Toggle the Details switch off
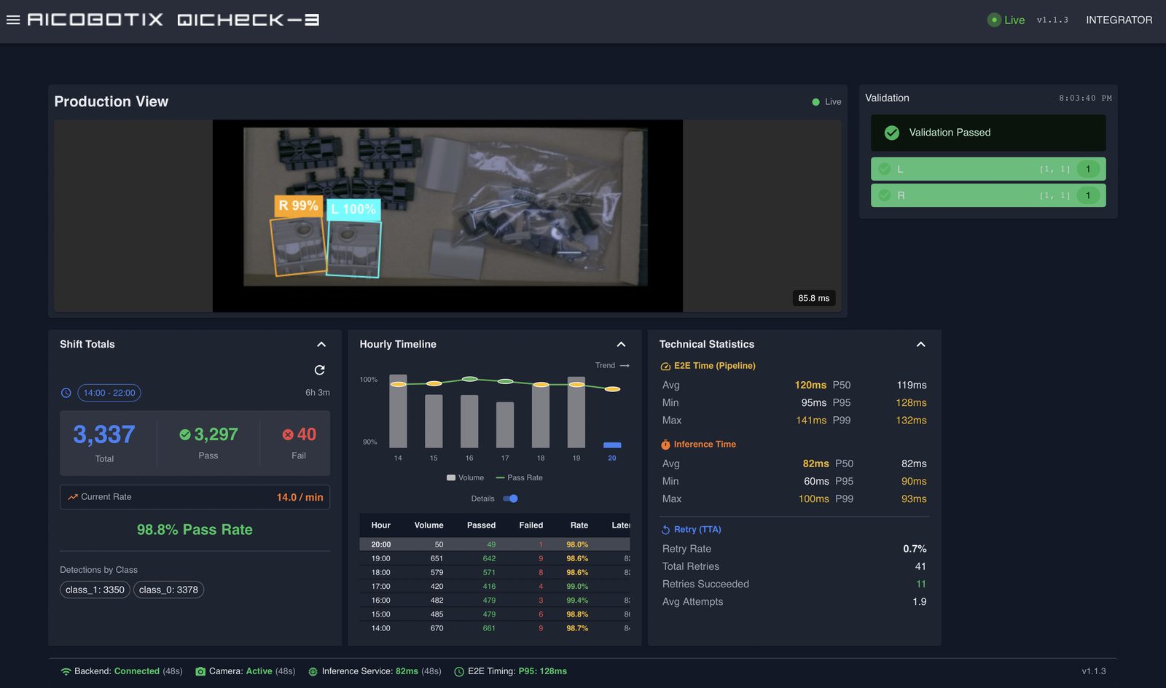The image size is (1166, 688). point(510,499)
